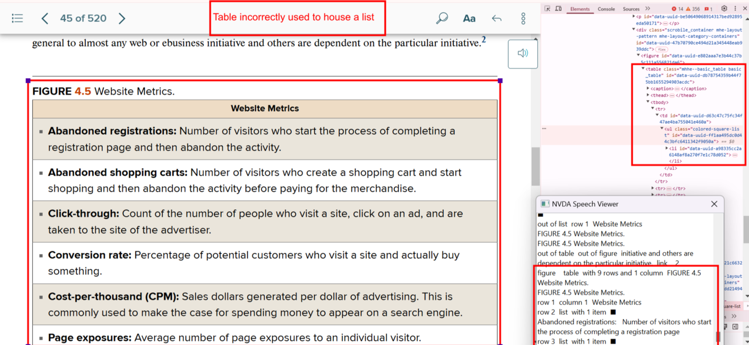Viewport: 749px width, 345px height.
Task: Collapse the <figure> node
Action: pos(638,55)
